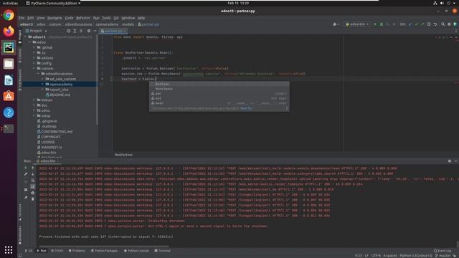Click the Debug bug icon in the toolbar
The height and width of the screenshot is (258, 459).
(x=381, y=24)
